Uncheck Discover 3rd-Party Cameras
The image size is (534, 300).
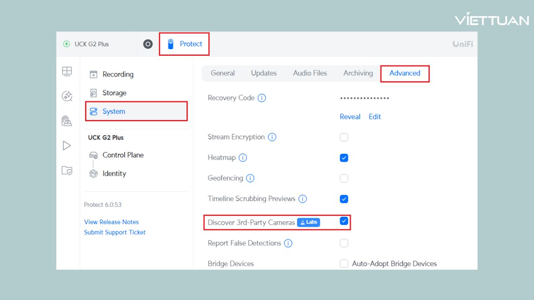[x=344, y=221]
